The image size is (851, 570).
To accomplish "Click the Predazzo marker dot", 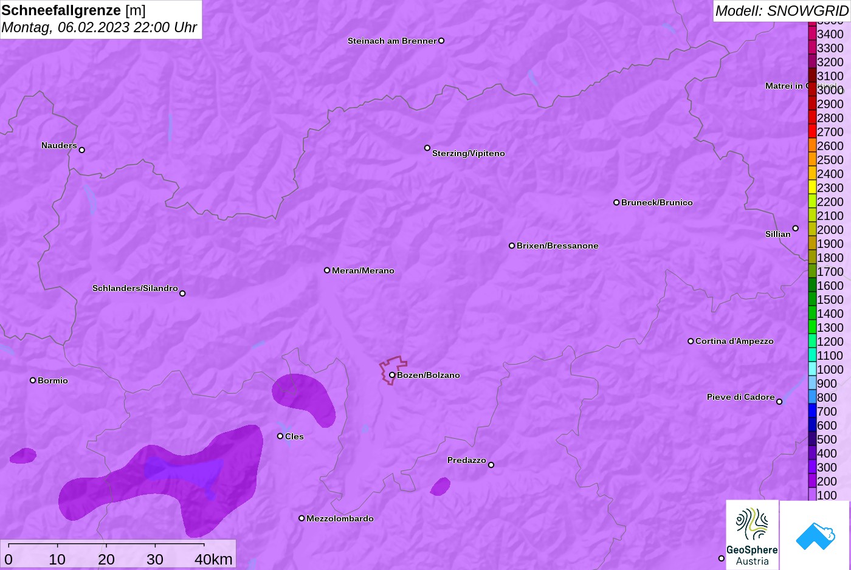I will (491, 465).
